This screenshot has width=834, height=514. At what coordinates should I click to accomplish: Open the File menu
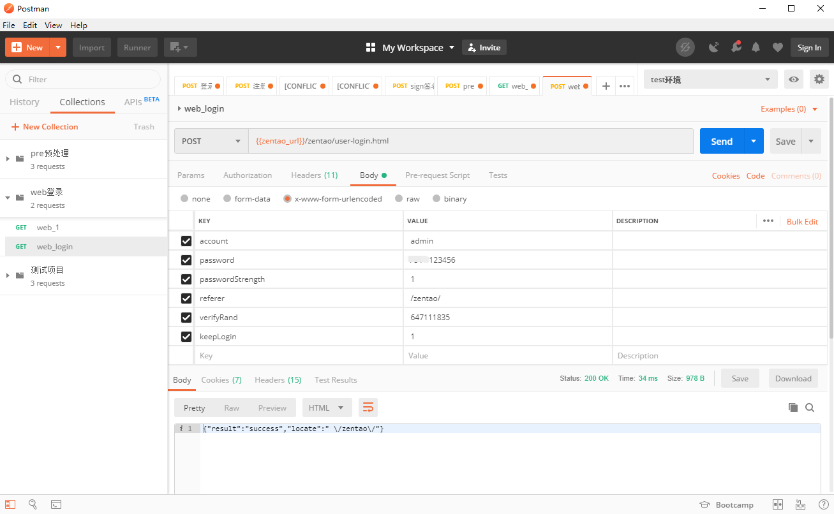click(8, 25)
